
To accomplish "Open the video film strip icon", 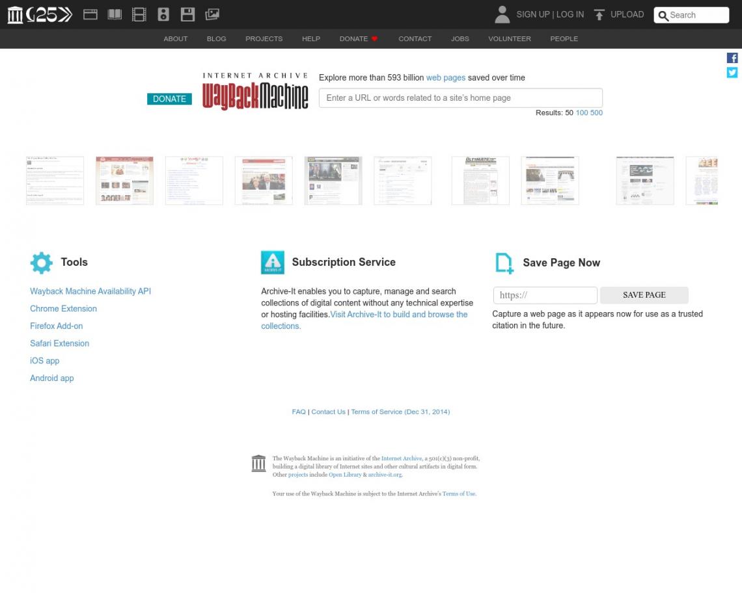I will click(139, 15).
